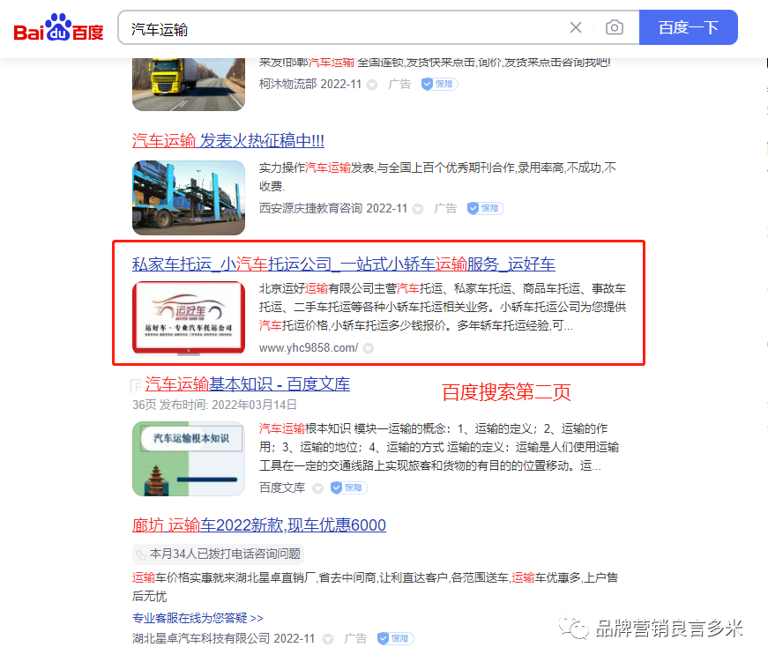The image size is (768, 662).
Task: Click 保障 badge beside 湖北星卓汽车科技有限公司
Action: coord(395,638)
